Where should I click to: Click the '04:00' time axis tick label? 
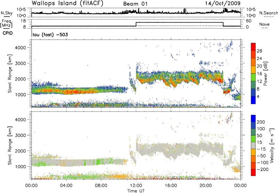66,186
